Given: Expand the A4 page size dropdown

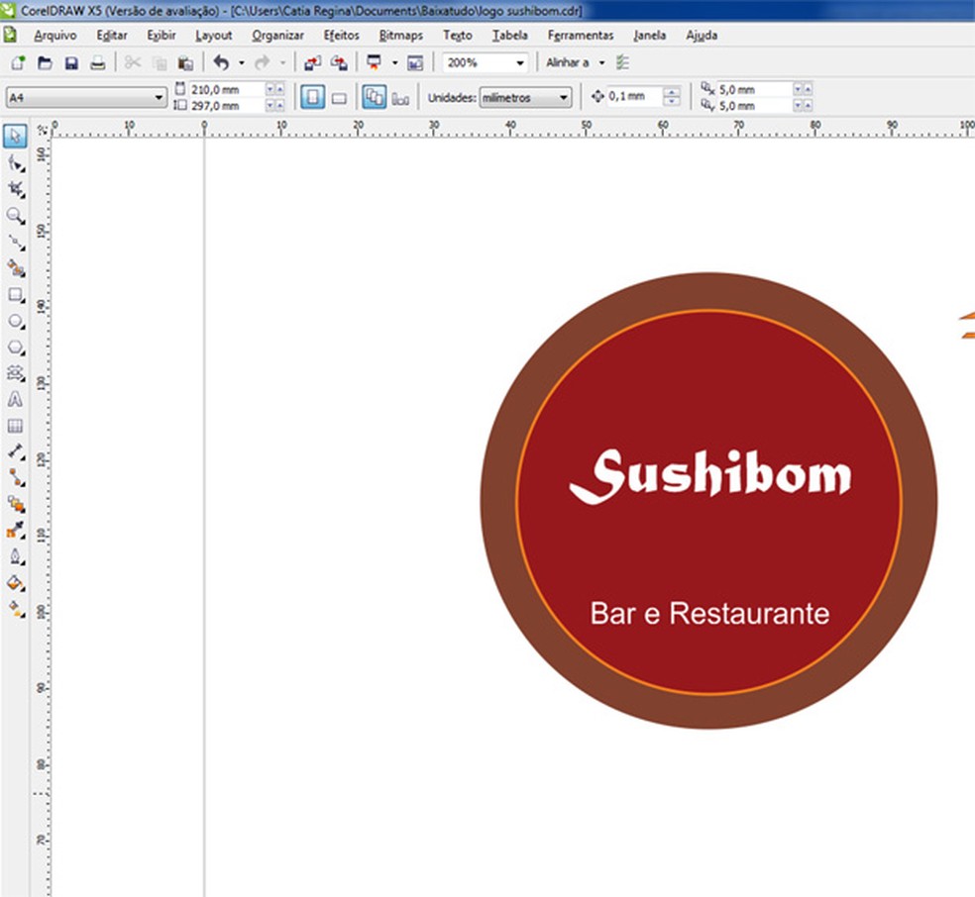Looking at the screenshot, I should pos(159,97).
